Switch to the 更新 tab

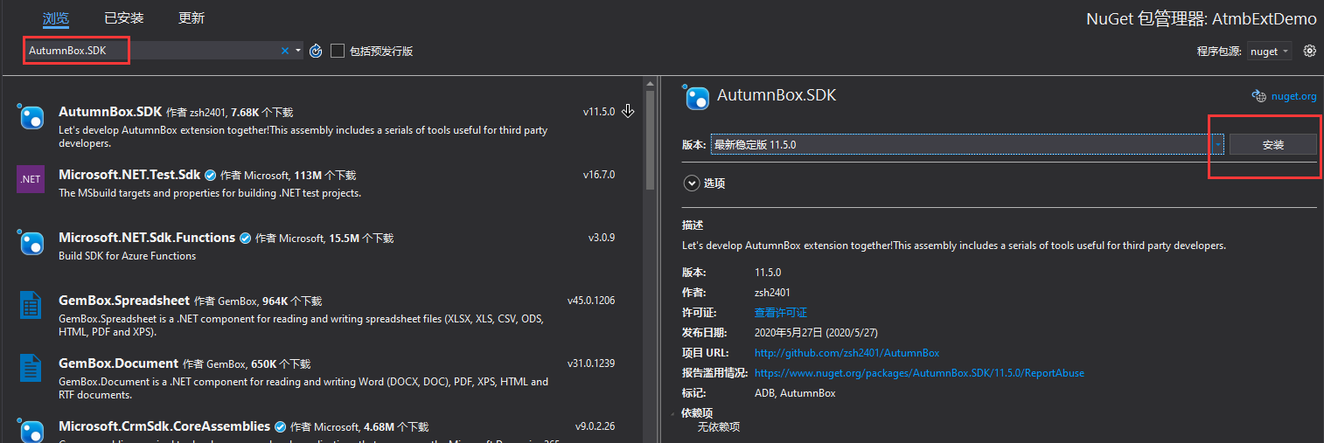(x=192, y=18)
